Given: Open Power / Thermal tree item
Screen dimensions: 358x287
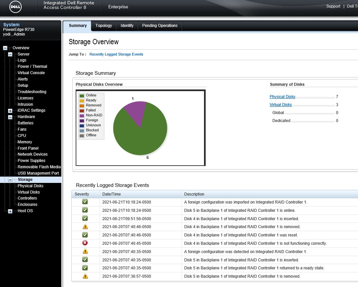Looking at the screenshot, I should [x=32, y=67].
